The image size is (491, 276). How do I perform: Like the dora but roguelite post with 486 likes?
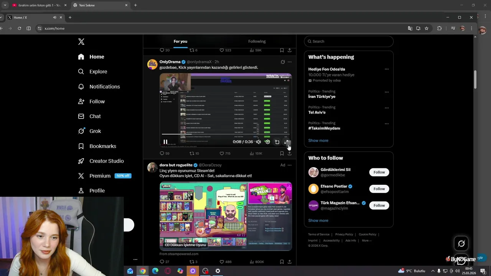pyautogui.click(x=225, y=262)
